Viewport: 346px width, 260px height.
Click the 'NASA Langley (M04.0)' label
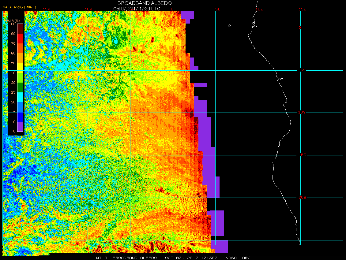(19, 7)
